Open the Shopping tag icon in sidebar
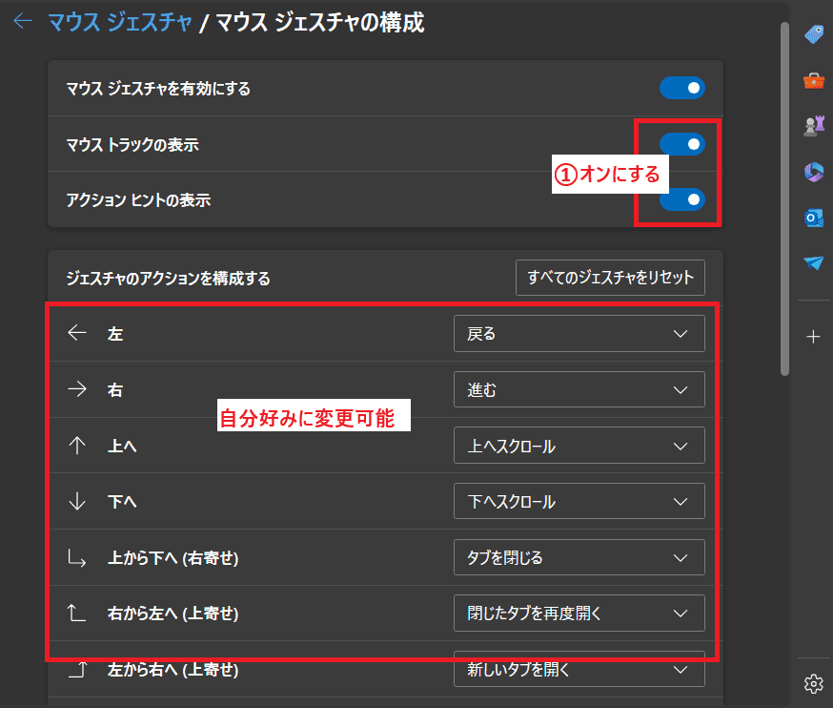This screenshot has height=708, width=833. tap(813, 34)
